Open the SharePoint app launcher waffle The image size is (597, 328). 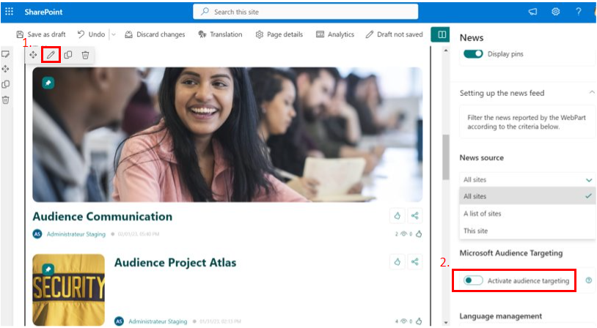[9, 12]
